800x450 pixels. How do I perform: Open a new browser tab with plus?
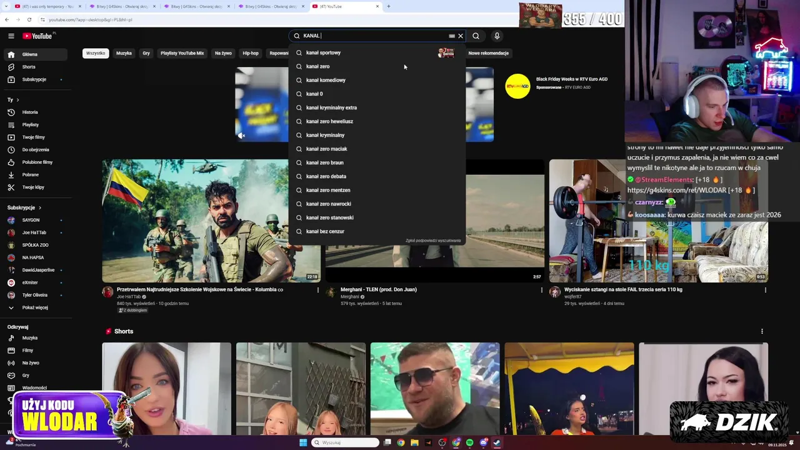click(389, 6)
